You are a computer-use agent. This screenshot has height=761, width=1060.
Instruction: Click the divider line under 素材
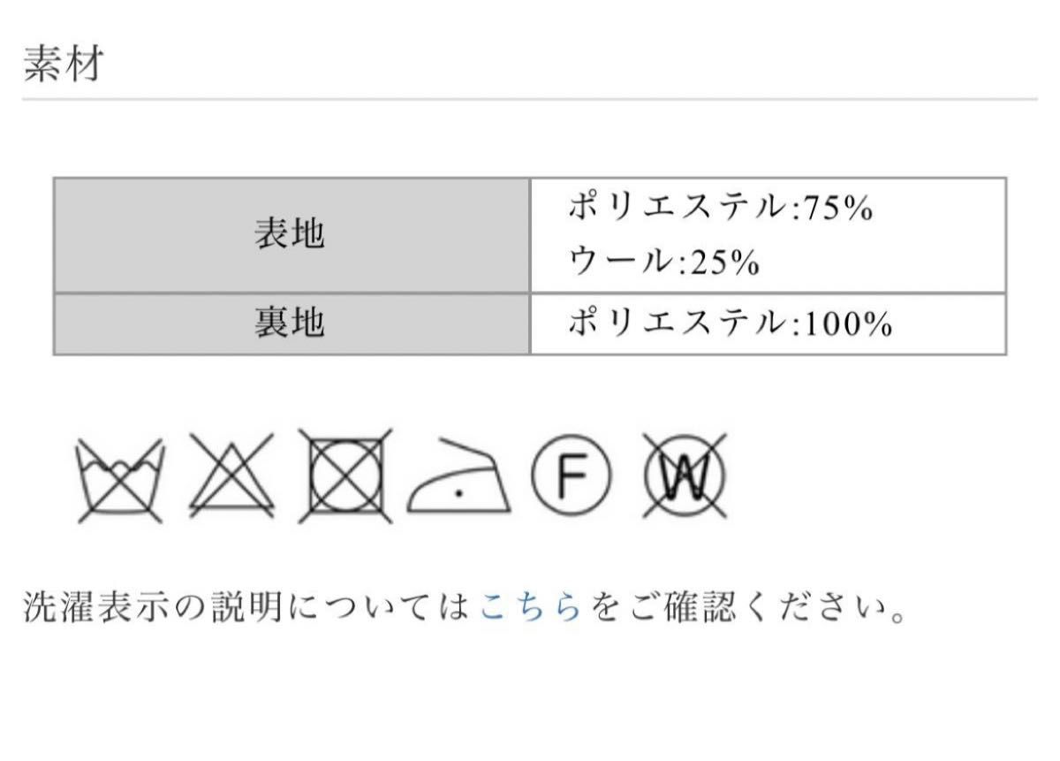(529, 99)
